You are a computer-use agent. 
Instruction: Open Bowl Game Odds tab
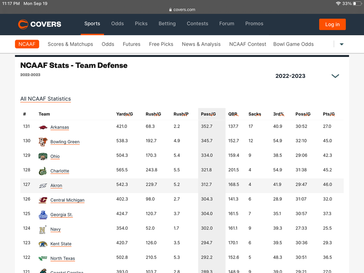pos(293,44)
